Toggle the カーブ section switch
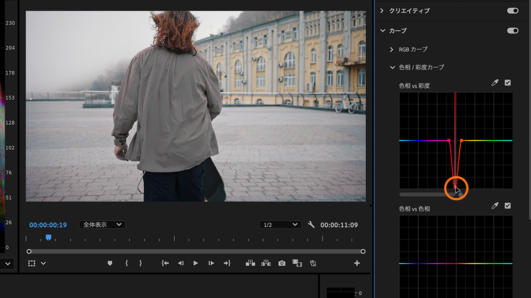This screenshot has width=531, height=298. 512,30
